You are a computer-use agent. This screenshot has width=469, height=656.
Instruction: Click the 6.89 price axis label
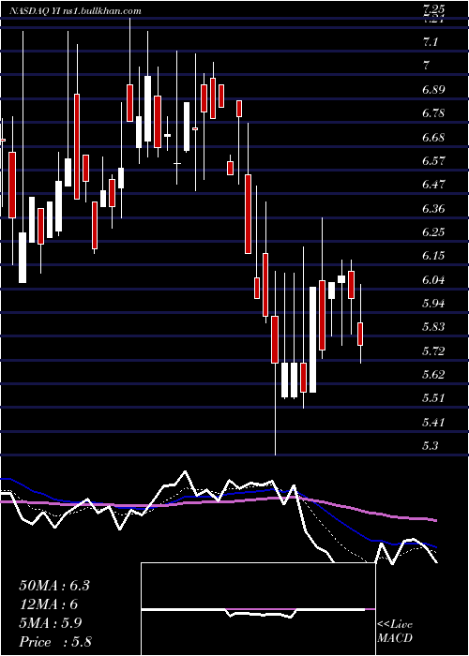434,90
